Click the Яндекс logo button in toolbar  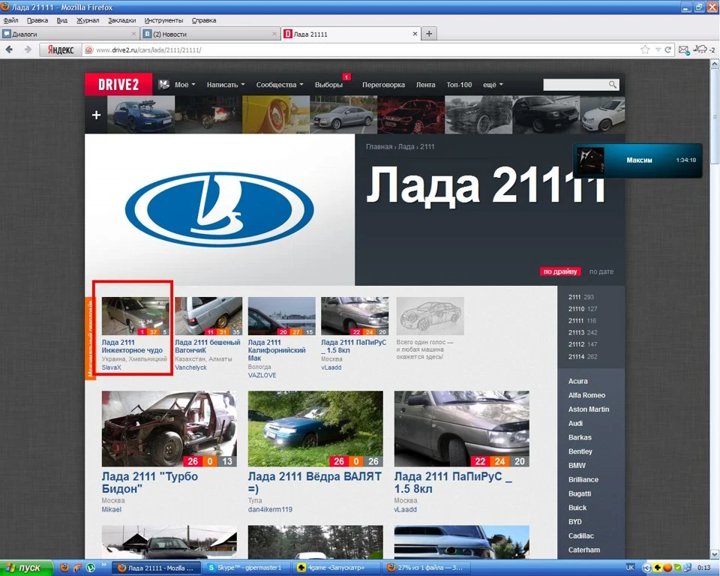pyautogui.click(x=60, y=49)
